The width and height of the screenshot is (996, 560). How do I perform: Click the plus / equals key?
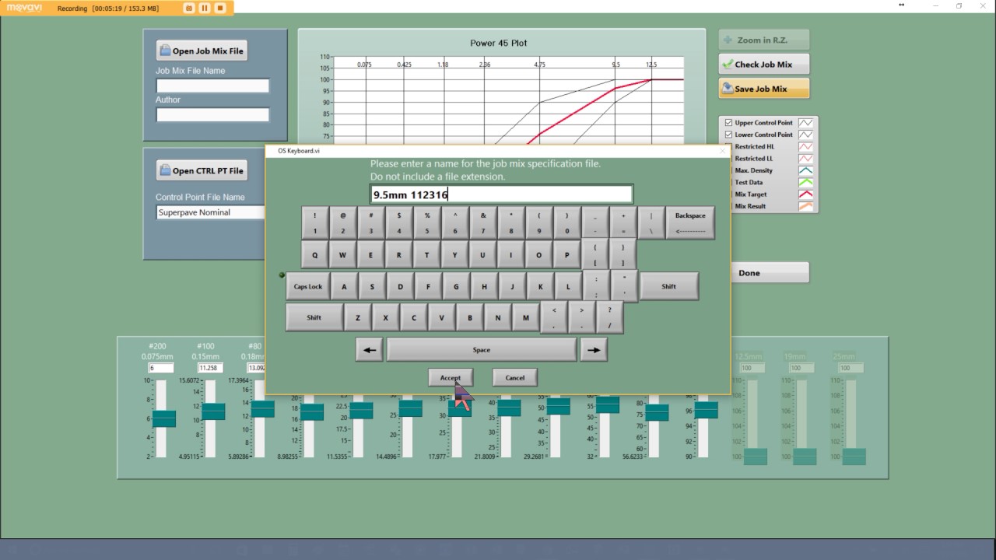click(623, 222)
